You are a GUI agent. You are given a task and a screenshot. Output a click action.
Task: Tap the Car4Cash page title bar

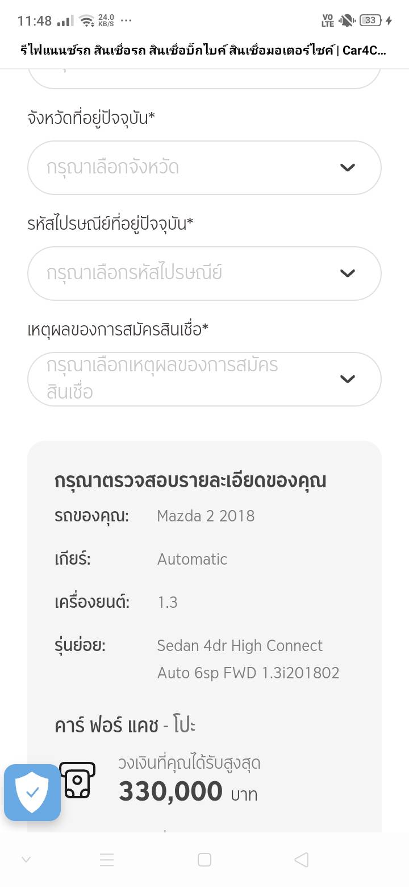point(204,51)
